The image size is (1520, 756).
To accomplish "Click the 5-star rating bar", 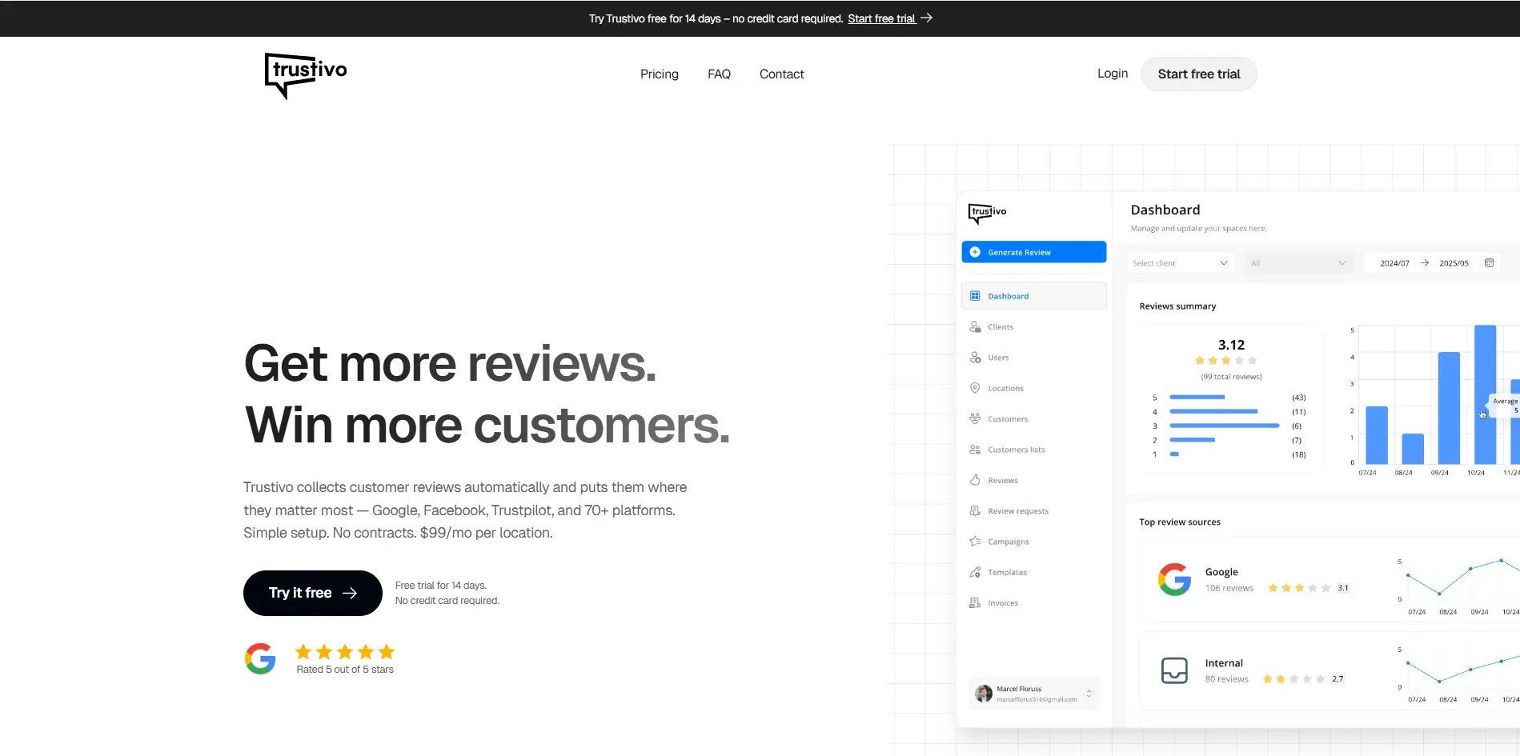I will click(1197, 397).
